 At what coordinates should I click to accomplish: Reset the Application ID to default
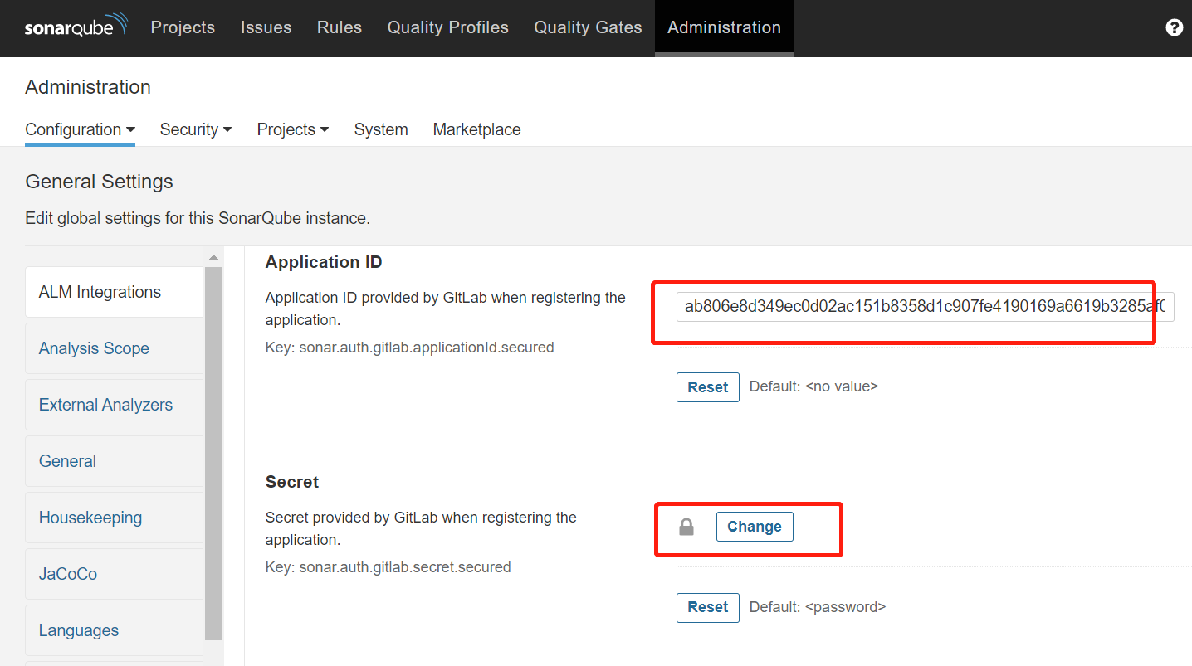click(707, 386)
